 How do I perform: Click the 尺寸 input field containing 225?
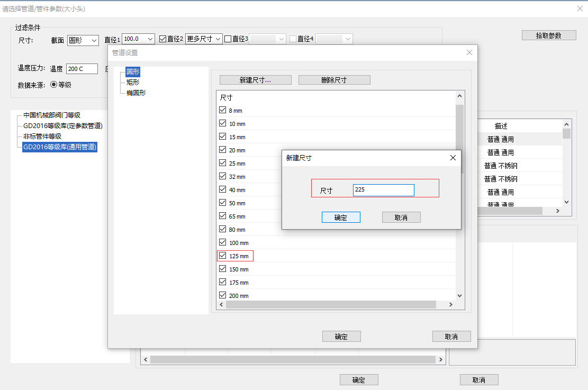(x=383, y=190)
